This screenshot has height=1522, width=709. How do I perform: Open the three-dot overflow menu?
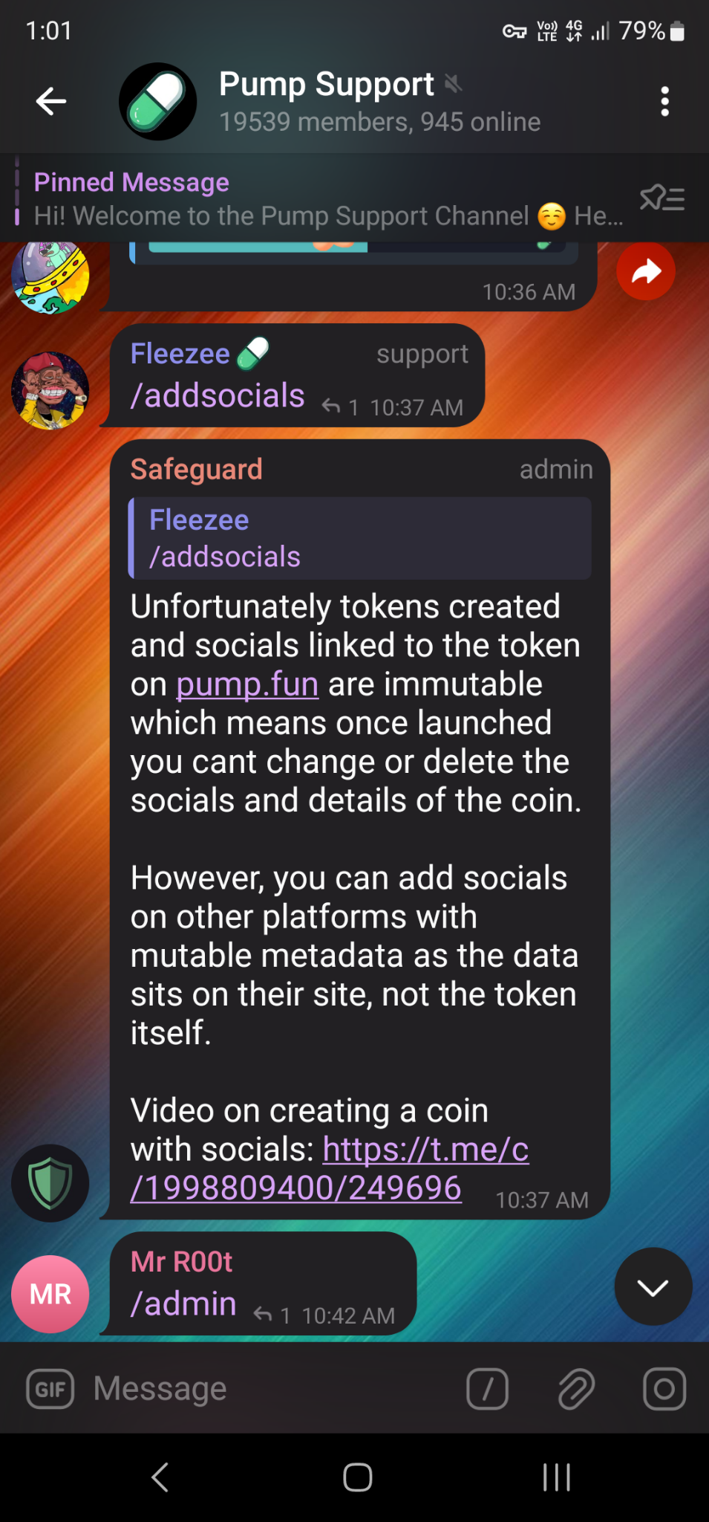(664, 101)
